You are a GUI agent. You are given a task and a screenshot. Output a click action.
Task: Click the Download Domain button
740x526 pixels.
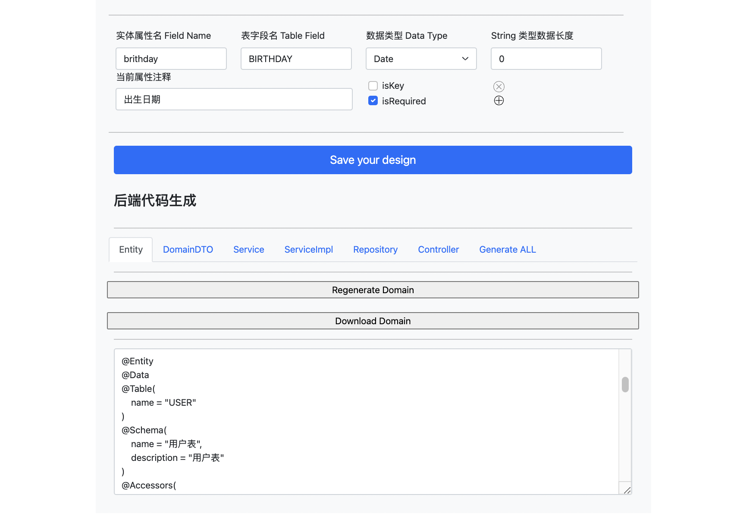(x=373, y=321)
